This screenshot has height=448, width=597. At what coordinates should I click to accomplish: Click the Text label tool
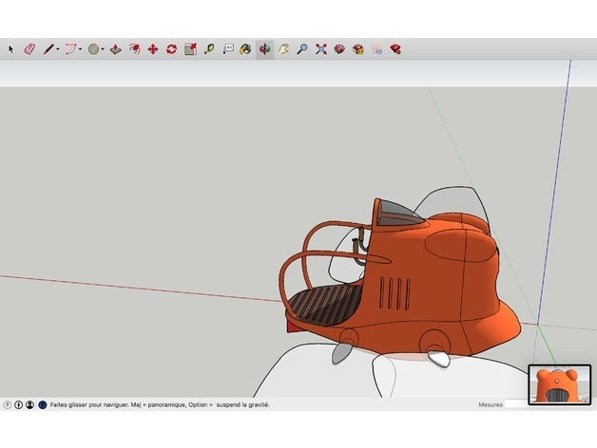pos(227,48)
